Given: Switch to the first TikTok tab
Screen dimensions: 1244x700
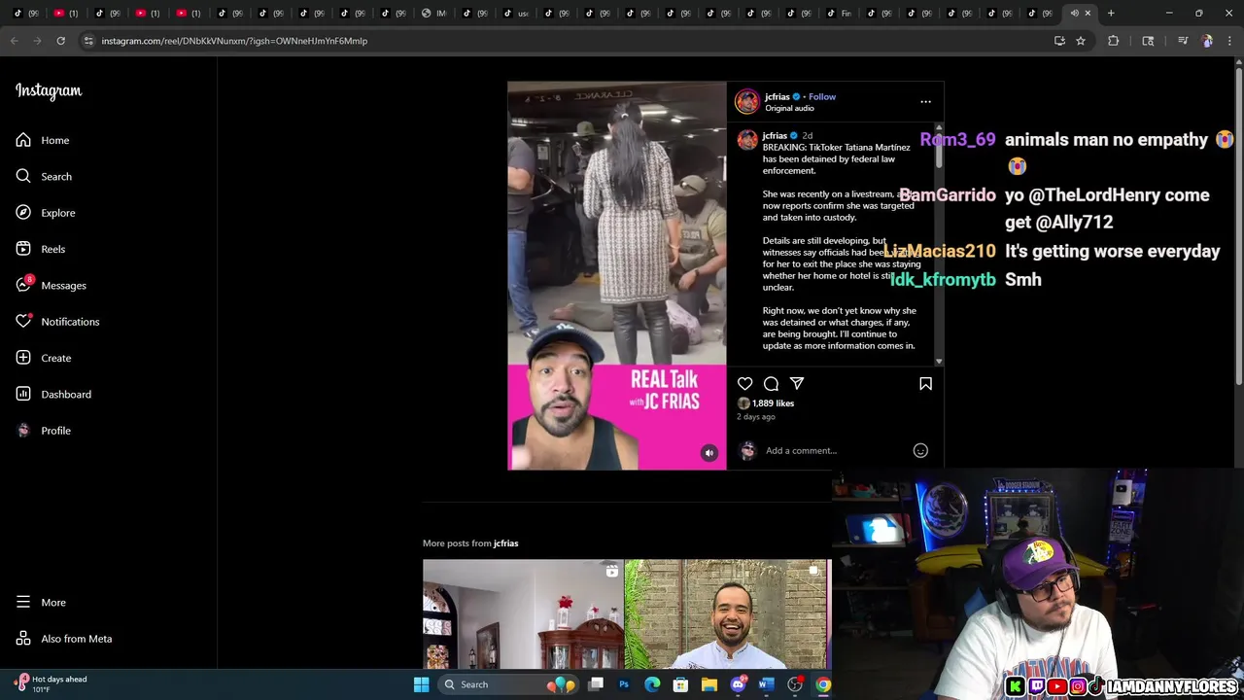Looking at the screenshot, I should 24,13.
